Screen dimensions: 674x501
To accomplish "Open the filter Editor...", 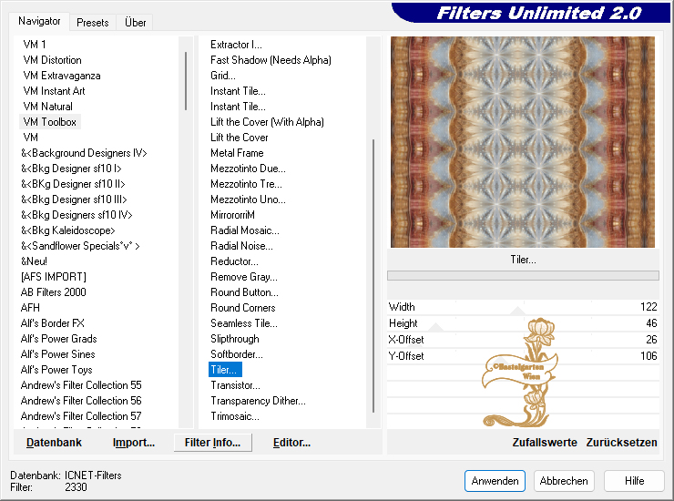I will [291, 443].
